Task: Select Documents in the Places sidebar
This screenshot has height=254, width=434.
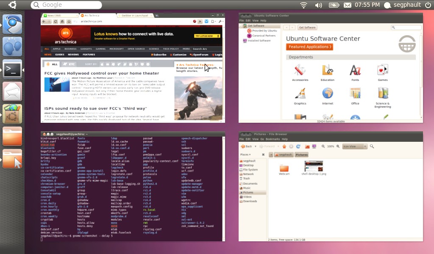Action: pos(248,184)
